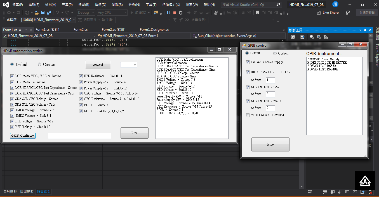Uncheck EDID - Source 7-1 checkbox

tap(81, 105)
